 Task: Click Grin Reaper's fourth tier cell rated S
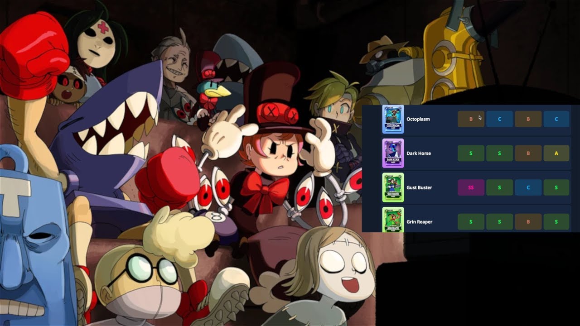point(556,222)
